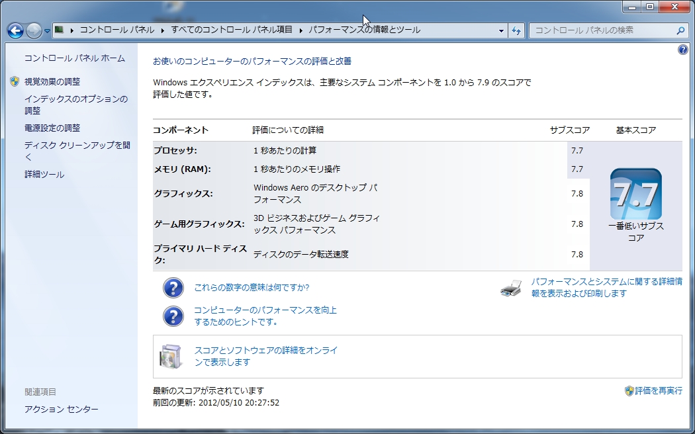The height and width of the screenshot is (434, 695).
Task: Focus the コントロール パネルの検索 search box
Action: tap(603, 30)
